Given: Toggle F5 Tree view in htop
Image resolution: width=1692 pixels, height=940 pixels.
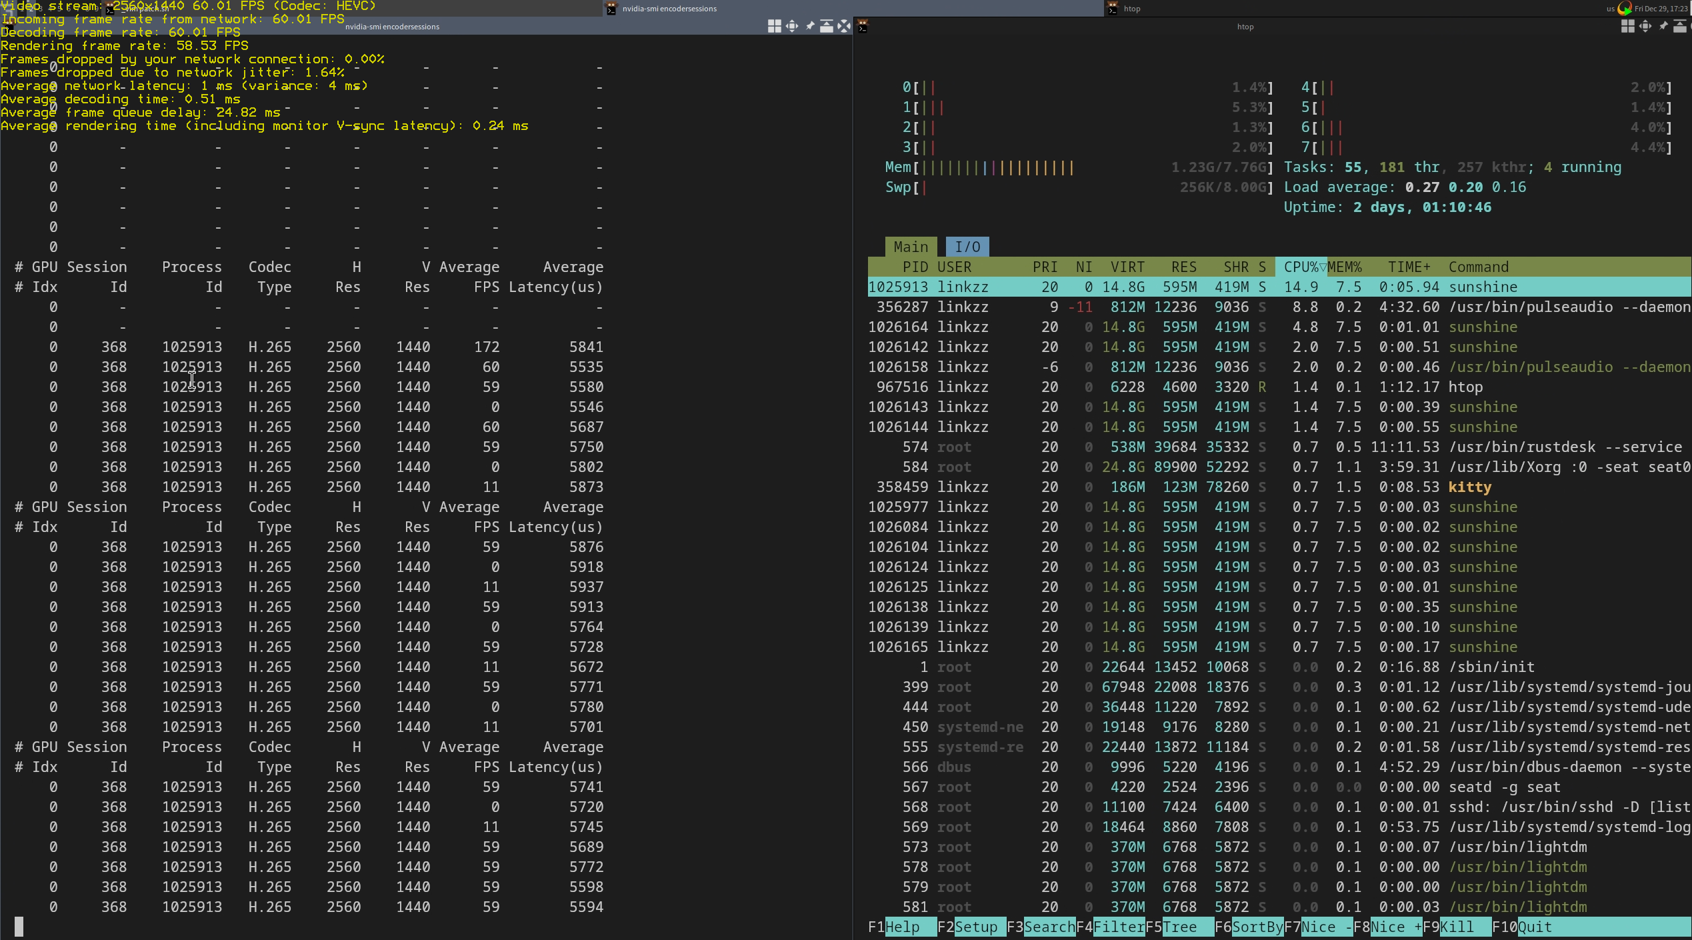Looking at the screenshot, I should point(1179,927).
